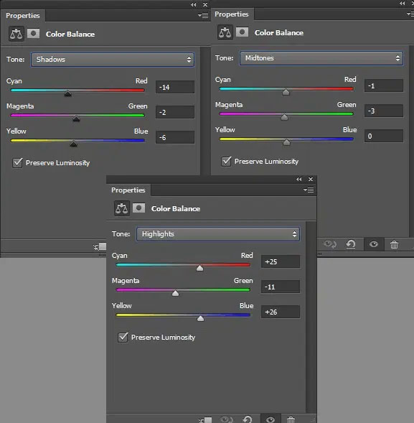This screenshot has width=414, height=423.
Task: Click Color Balance scales icon in Shadows panel
Action: 17,34
